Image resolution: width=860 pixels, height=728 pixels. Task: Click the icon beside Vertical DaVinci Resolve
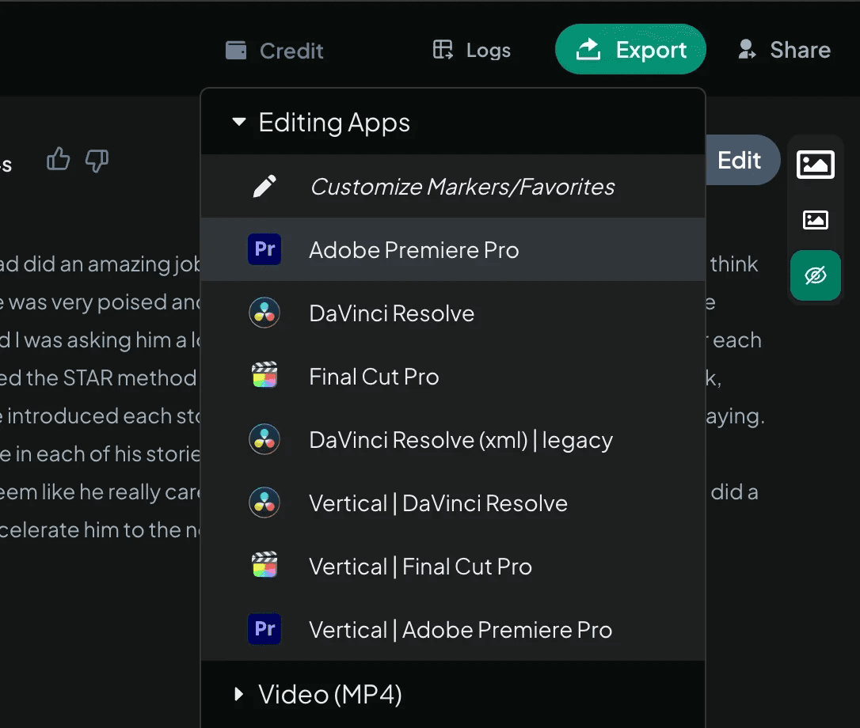coord(264,502)
